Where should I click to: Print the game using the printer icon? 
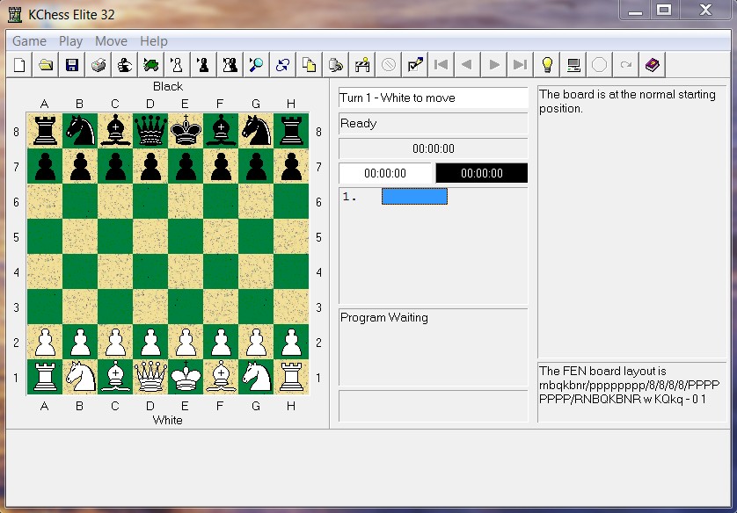point(99,64)
